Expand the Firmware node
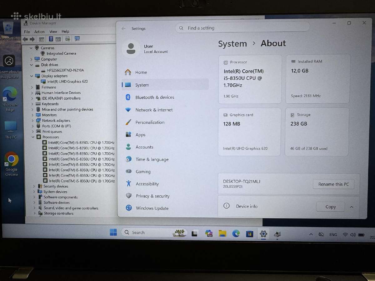375x281 pixels. pos(32,87)
